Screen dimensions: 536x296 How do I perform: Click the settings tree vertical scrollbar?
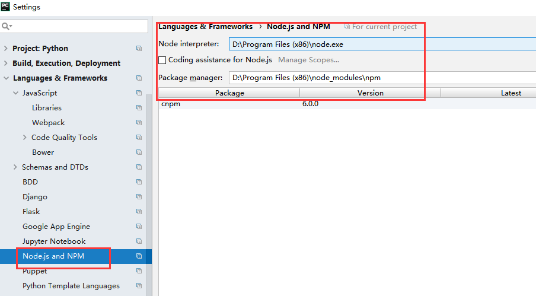pyautogui.click(x=149, y=195)
